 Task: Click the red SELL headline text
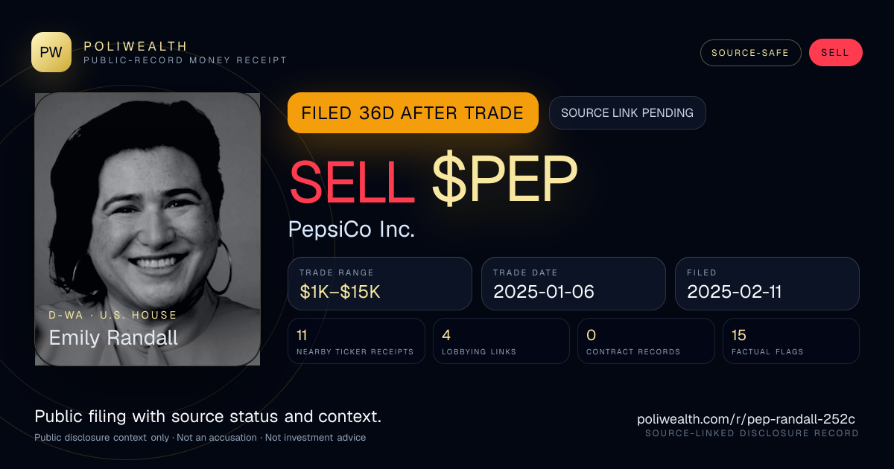pyautogui.click(x=352, y=181)
